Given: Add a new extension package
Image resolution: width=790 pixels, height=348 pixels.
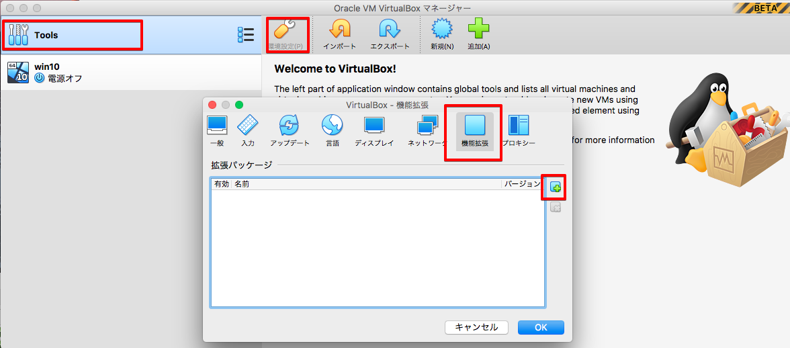Looking at the screenshot, I should (555, 188).
